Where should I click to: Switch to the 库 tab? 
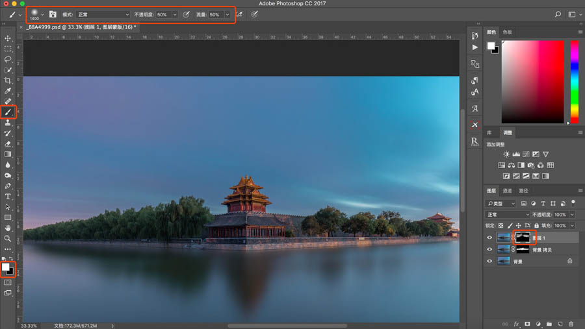click(x=489, y=132)
